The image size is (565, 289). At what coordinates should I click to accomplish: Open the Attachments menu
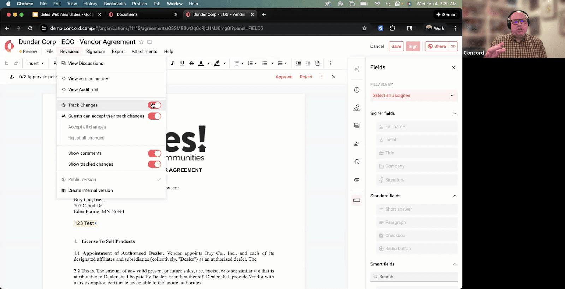pos(144,52)
